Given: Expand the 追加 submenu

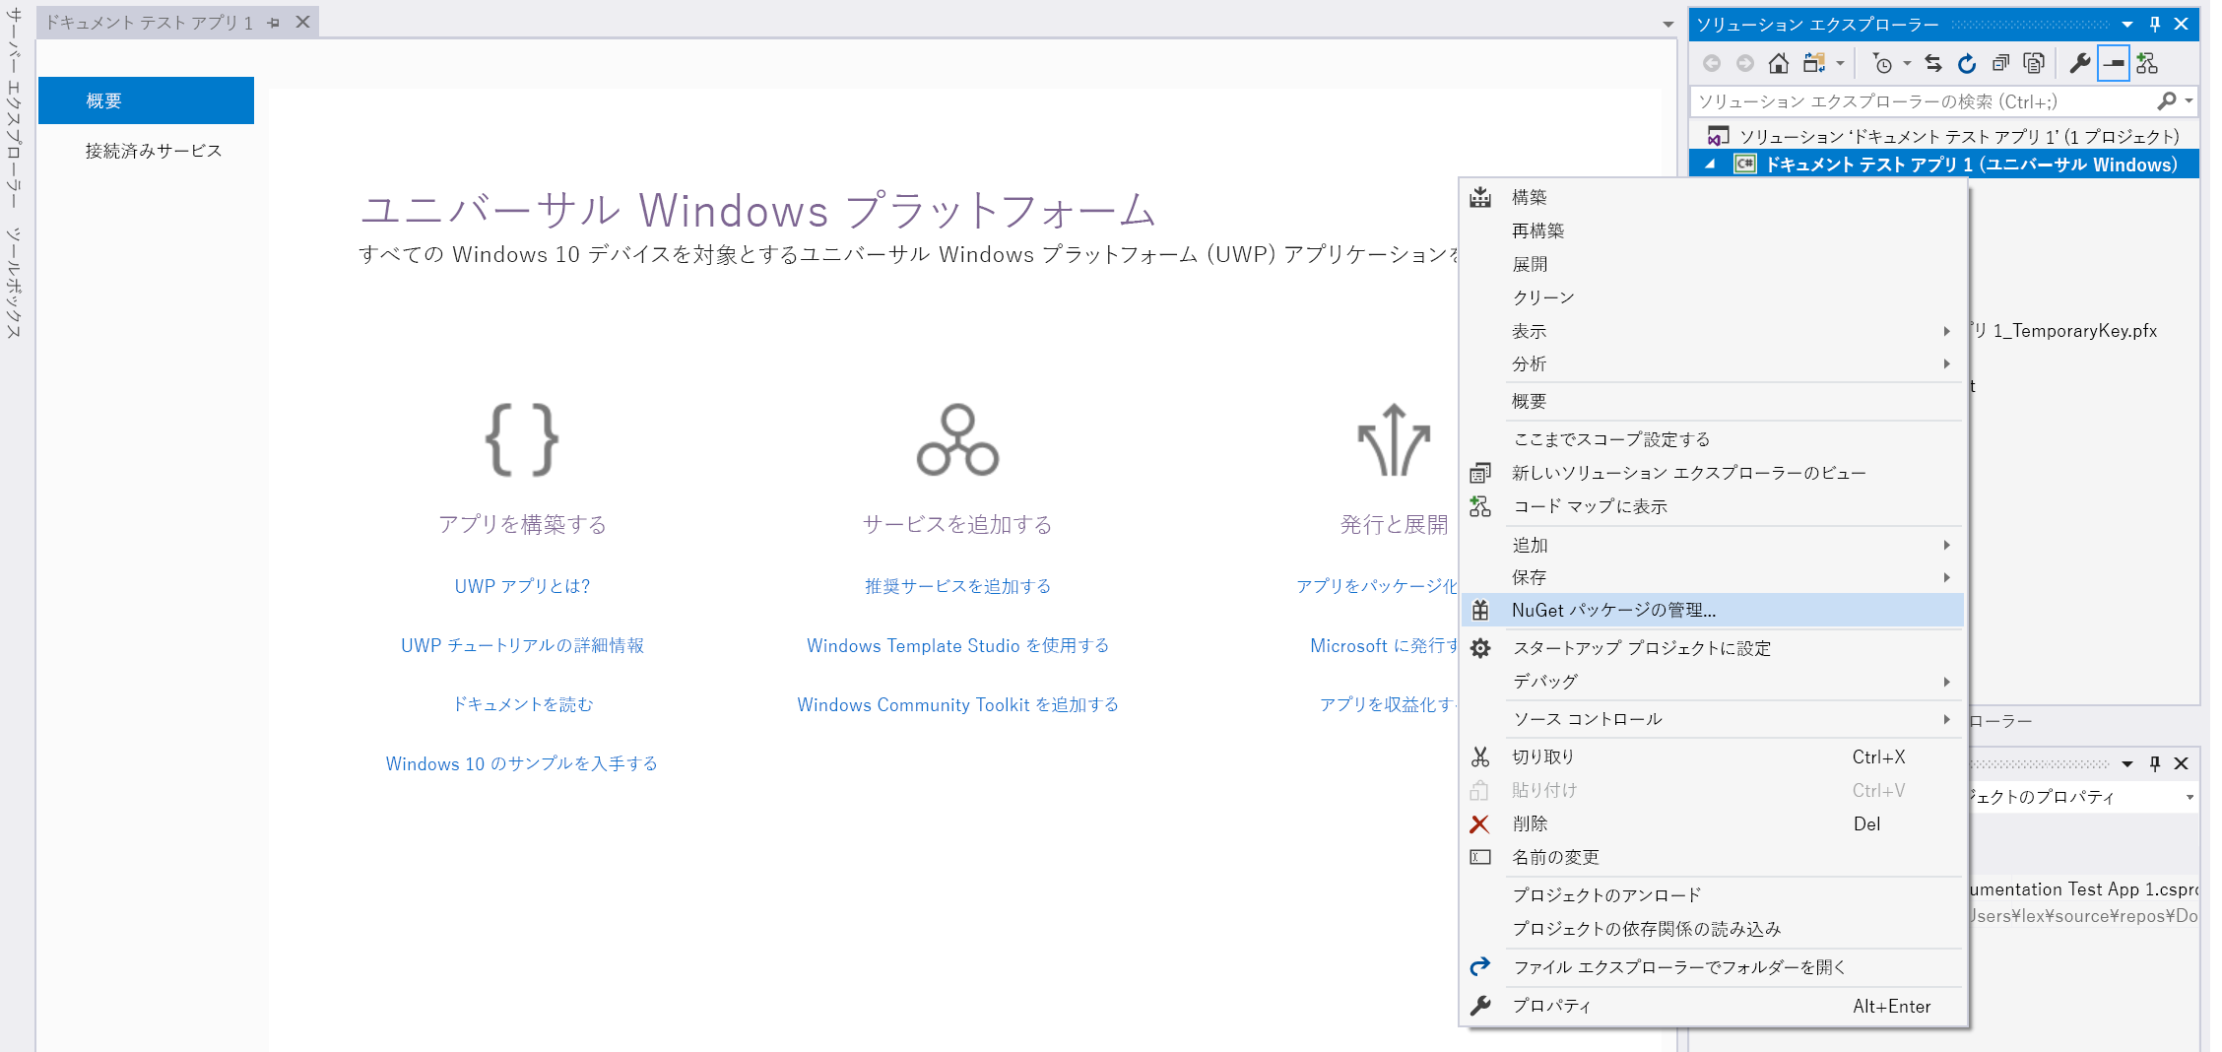Looking at the screenshot, I should [x=1713, y=545].
